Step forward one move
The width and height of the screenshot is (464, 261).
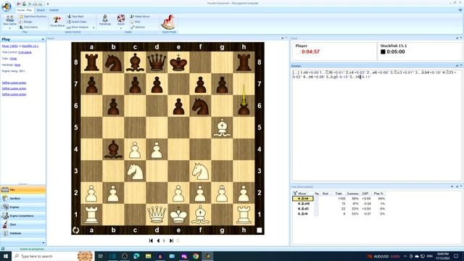[x=165, y=241]
